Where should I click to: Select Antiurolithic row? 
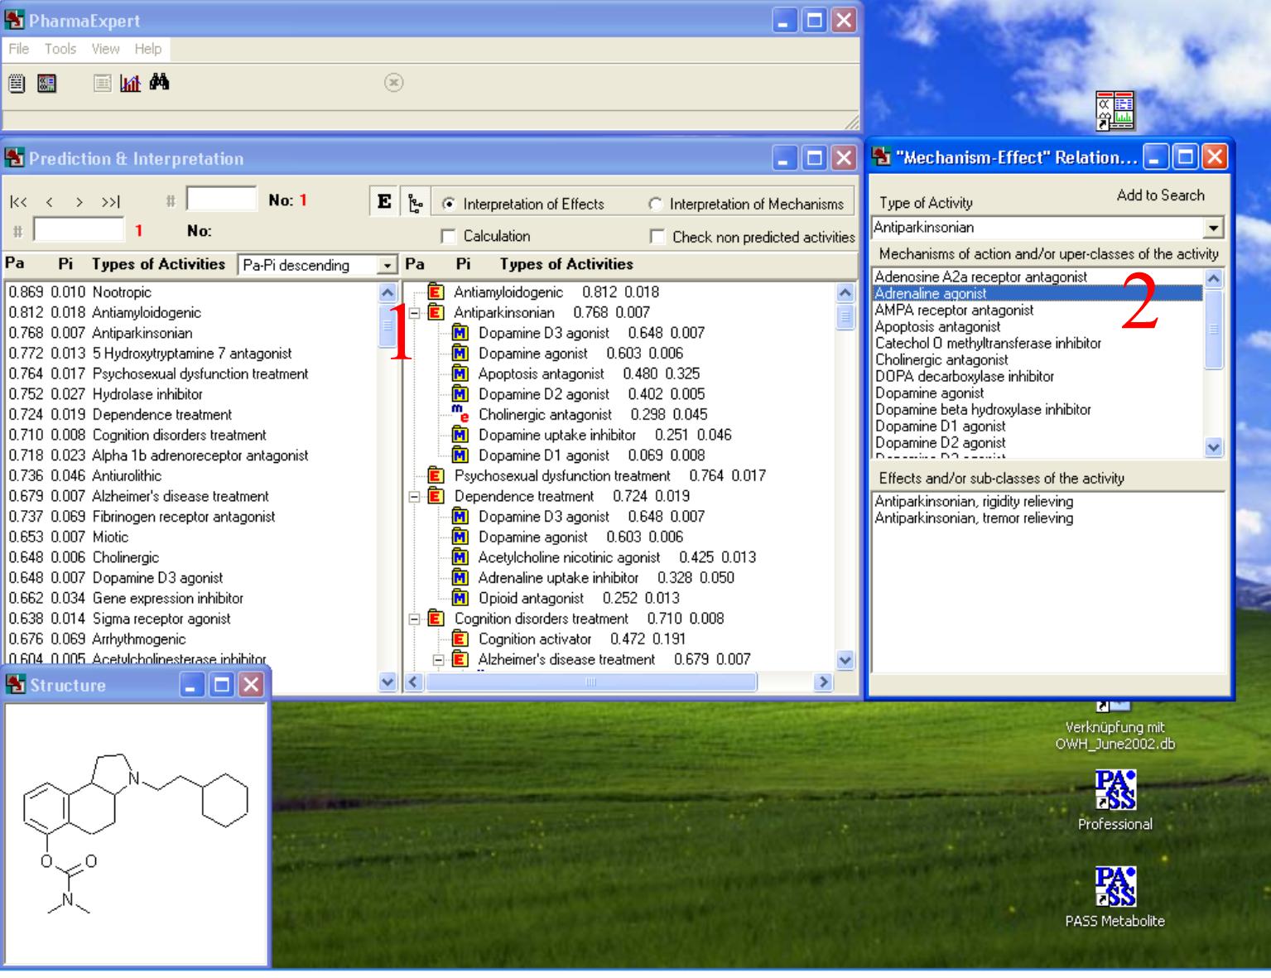point(191,476)
